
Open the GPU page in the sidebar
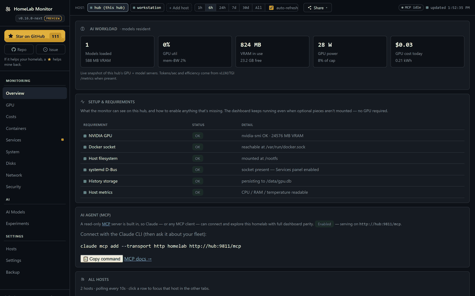tap(35, 105)
